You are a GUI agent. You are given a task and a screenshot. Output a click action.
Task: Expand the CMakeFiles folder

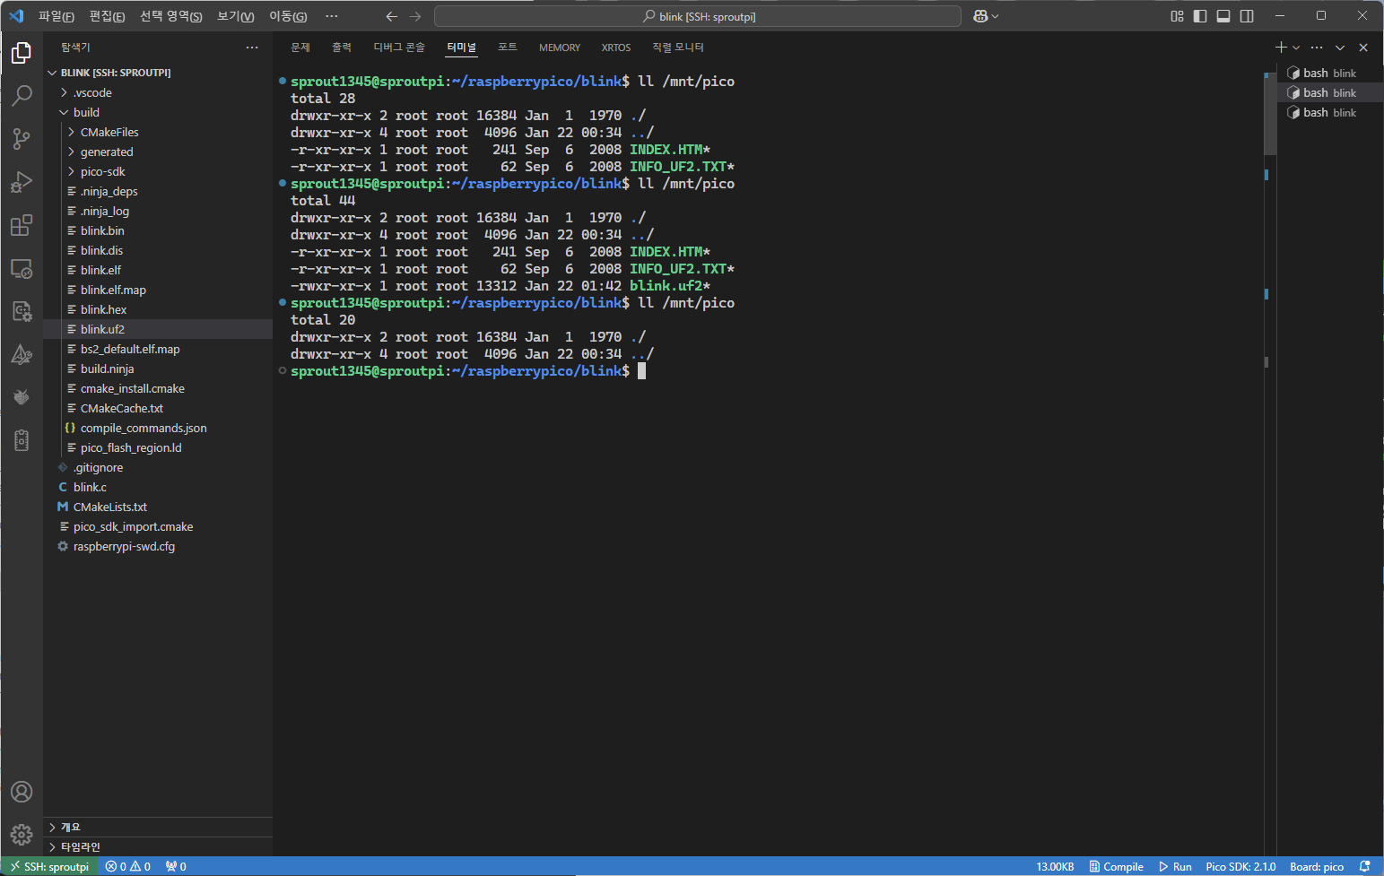pos(158,132)
